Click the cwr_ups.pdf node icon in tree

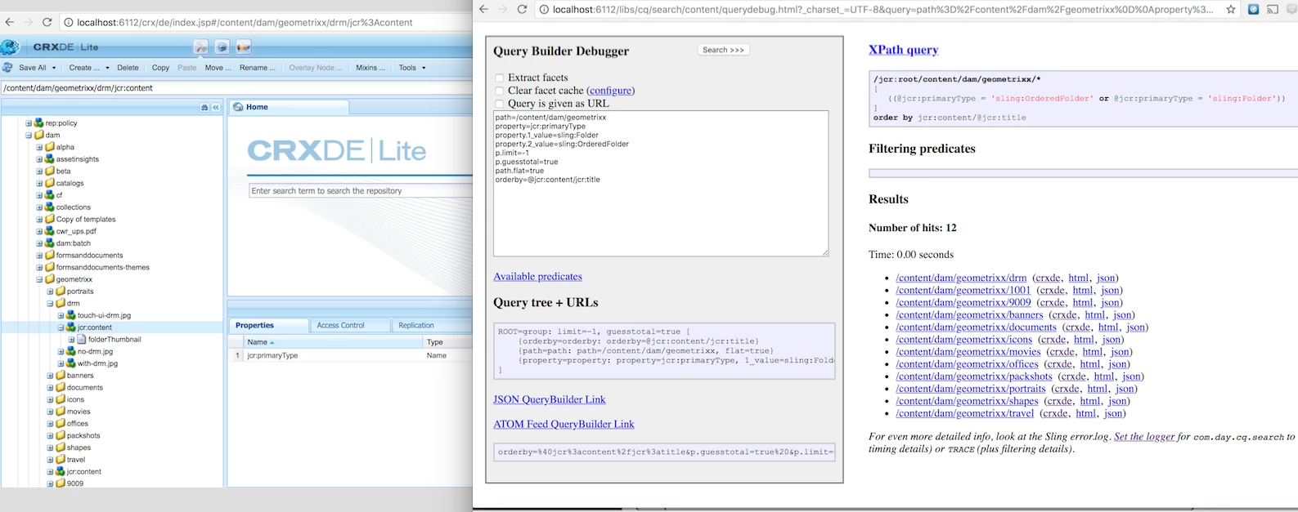(x=49, y=231)
